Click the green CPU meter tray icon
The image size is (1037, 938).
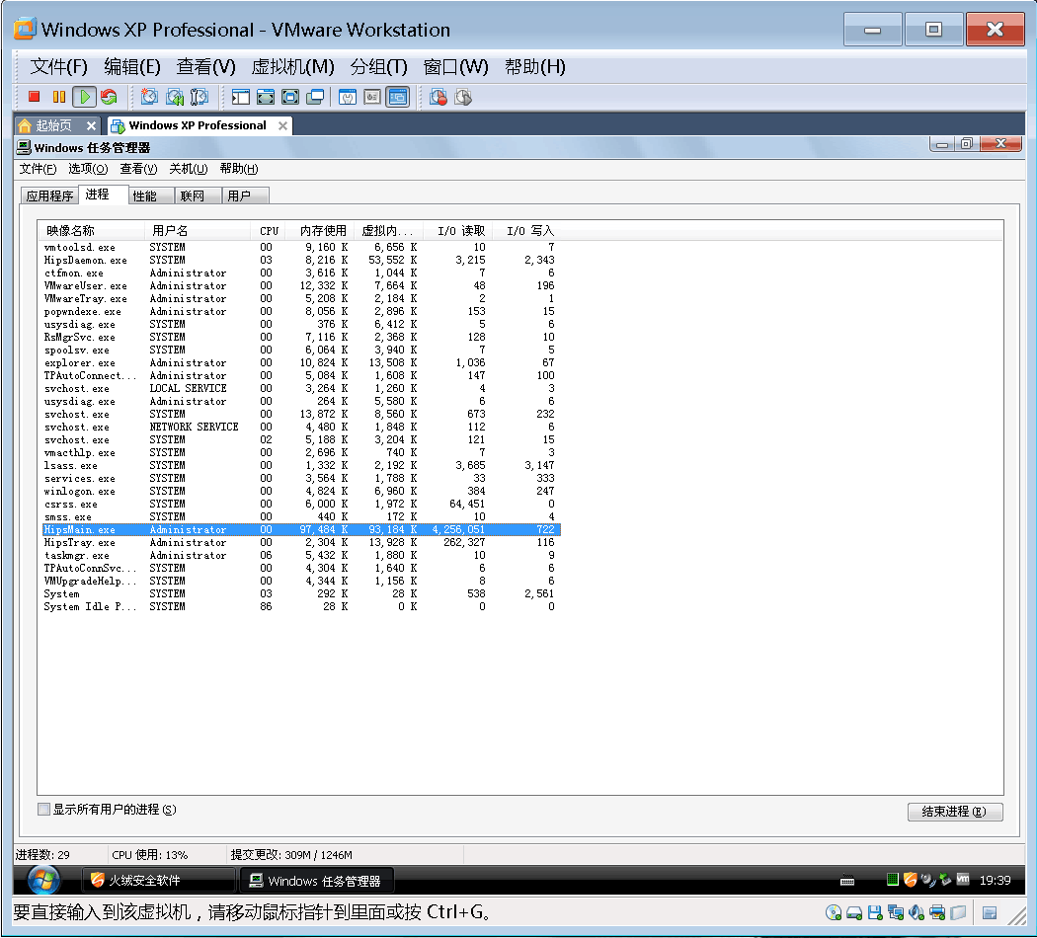point(892,879)
